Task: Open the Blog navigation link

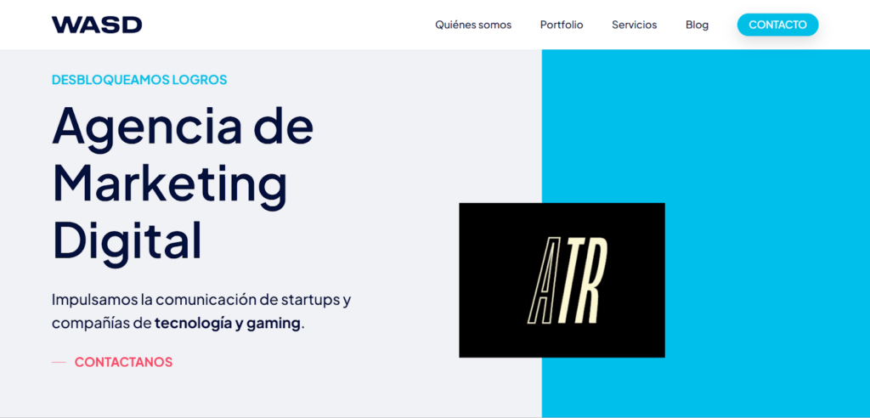Action: (697, 25)
